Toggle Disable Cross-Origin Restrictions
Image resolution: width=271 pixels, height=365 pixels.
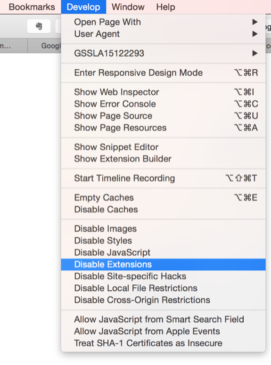click(163, 300)
